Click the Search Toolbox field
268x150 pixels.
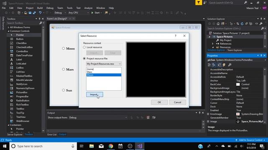click(x=23, y=23)
